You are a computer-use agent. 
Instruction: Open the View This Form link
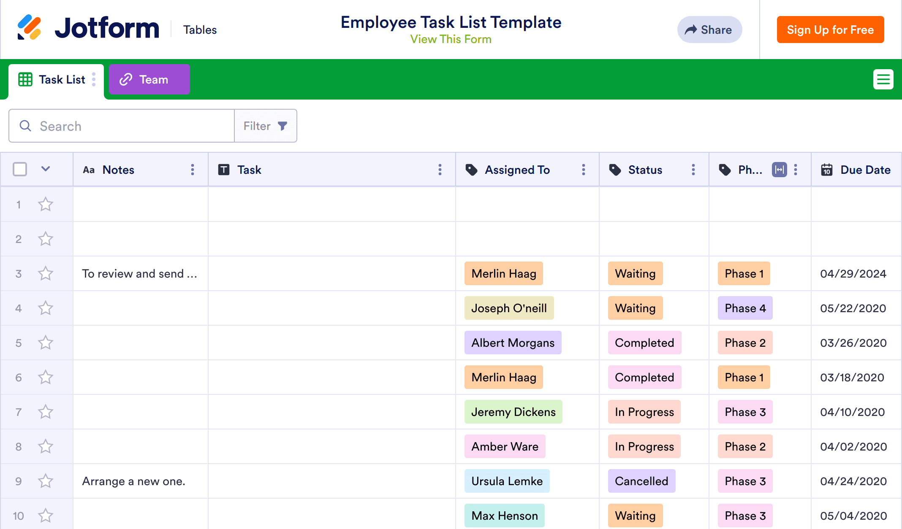coord(451,39)
